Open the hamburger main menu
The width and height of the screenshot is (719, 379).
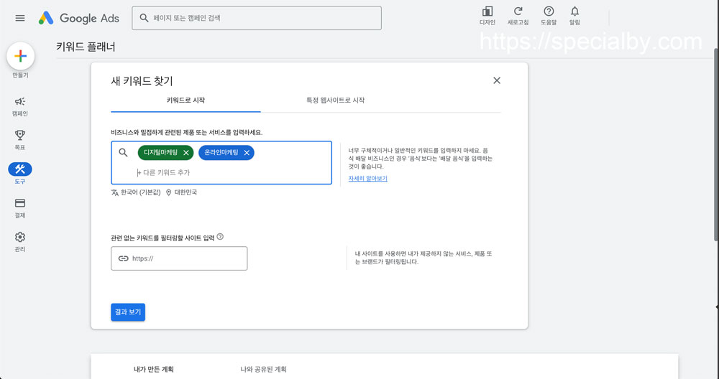coord(19,19)
